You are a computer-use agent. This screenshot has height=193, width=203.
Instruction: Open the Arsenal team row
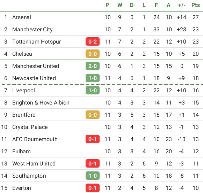pos(101,17)
